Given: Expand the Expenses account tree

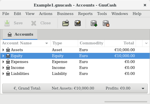Looking at the screenshot, I should 3,62.
